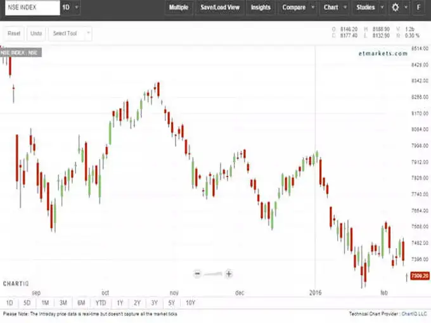Select the 5Y time range

(x=172, y=303)
